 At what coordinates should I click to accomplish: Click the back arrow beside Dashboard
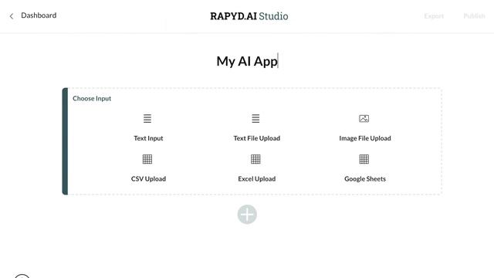click(x=12, y=16)
